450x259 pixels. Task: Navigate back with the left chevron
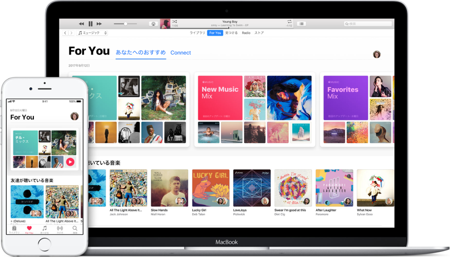point(65,33)
